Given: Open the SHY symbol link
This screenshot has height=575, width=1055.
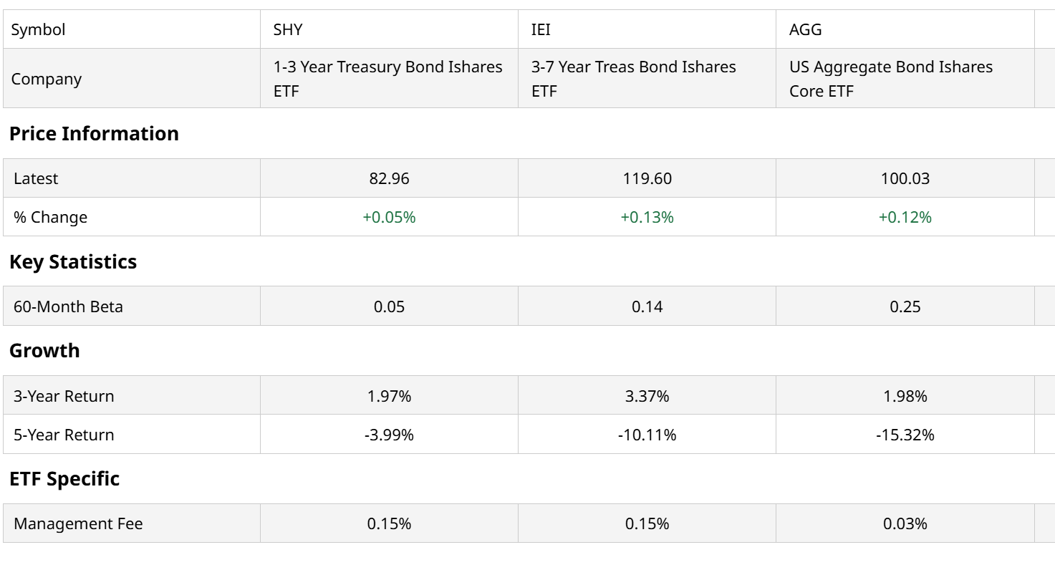Looking at the screenshot, I should [287, 30].
